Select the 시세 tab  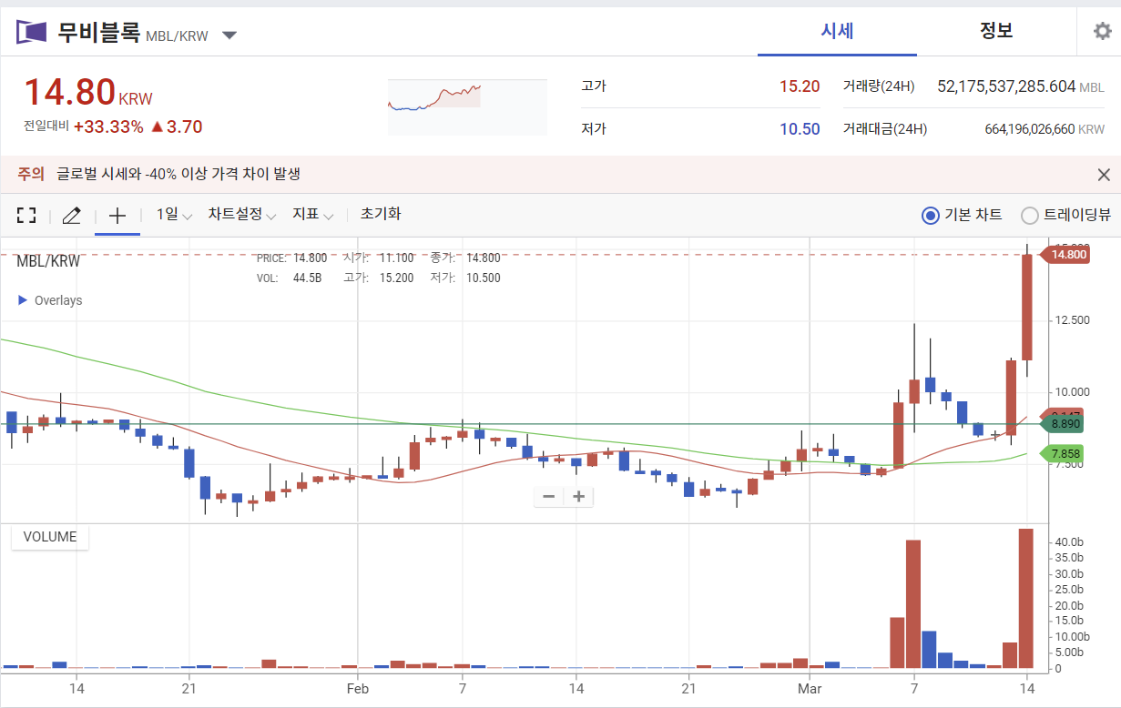click(x=836, y=30)
